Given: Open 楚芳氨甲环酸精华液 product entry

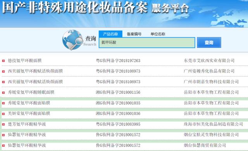Looking at the screenshot, I should tap(27, 124).
